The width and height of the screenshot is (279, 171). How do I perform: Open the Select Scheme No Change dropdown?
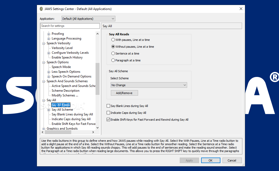click(x=149, y=85)
